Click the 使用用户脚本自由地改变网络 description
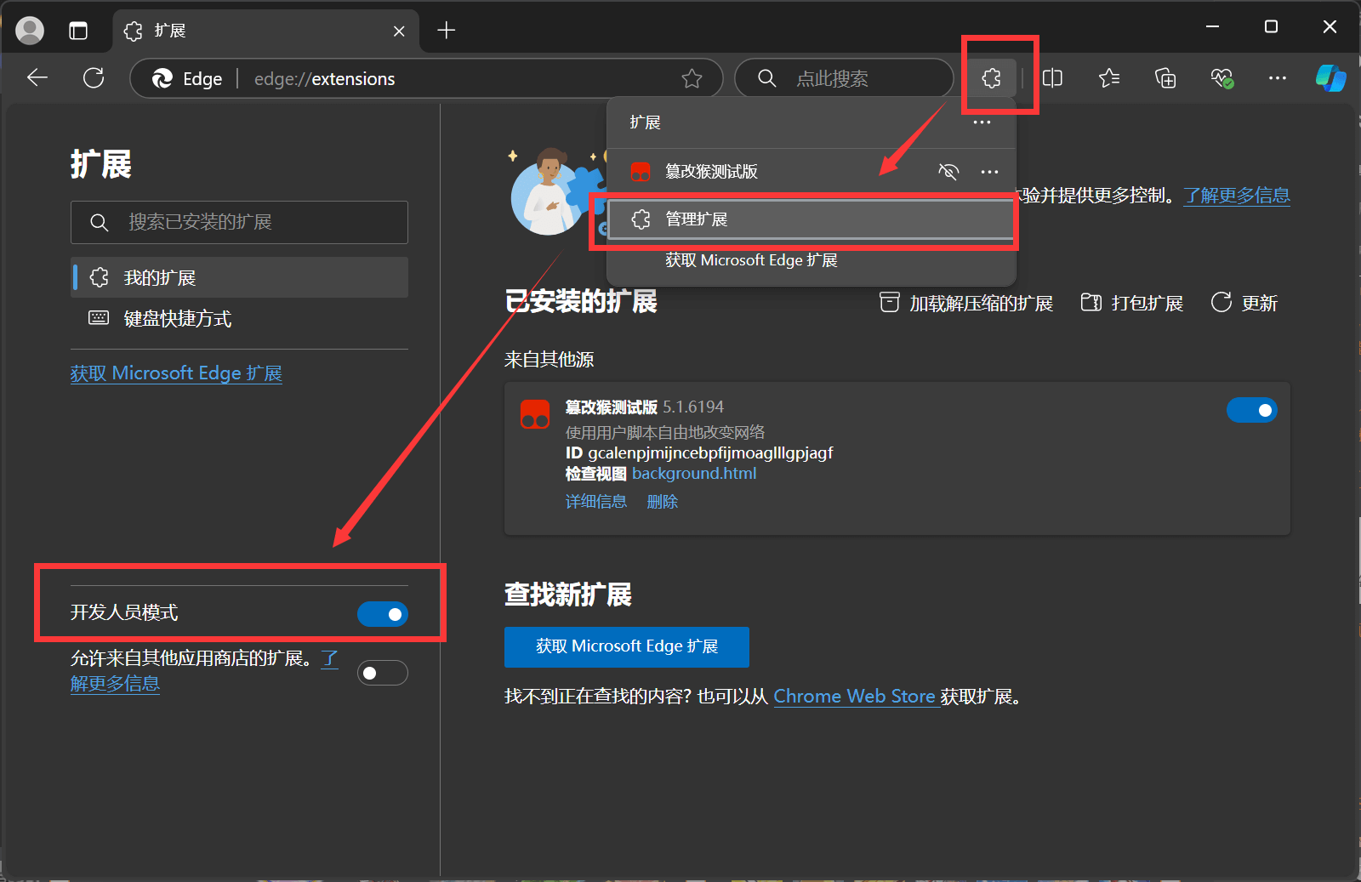Viewport: 1361px width, 882px height. coord(665,432)
